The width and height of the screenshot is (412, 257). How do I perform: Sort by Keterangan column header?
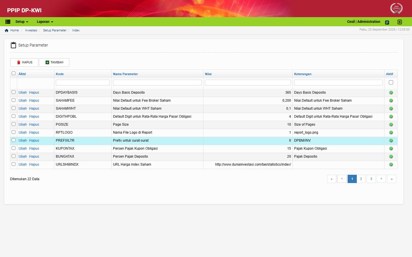(303, 74)
